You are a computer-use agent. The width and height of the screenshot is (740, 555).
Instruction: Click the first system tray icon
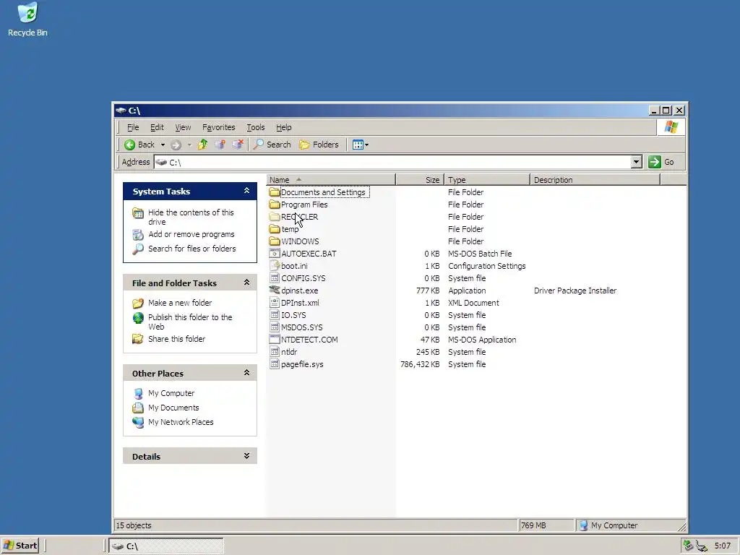[x=688, y=546]
